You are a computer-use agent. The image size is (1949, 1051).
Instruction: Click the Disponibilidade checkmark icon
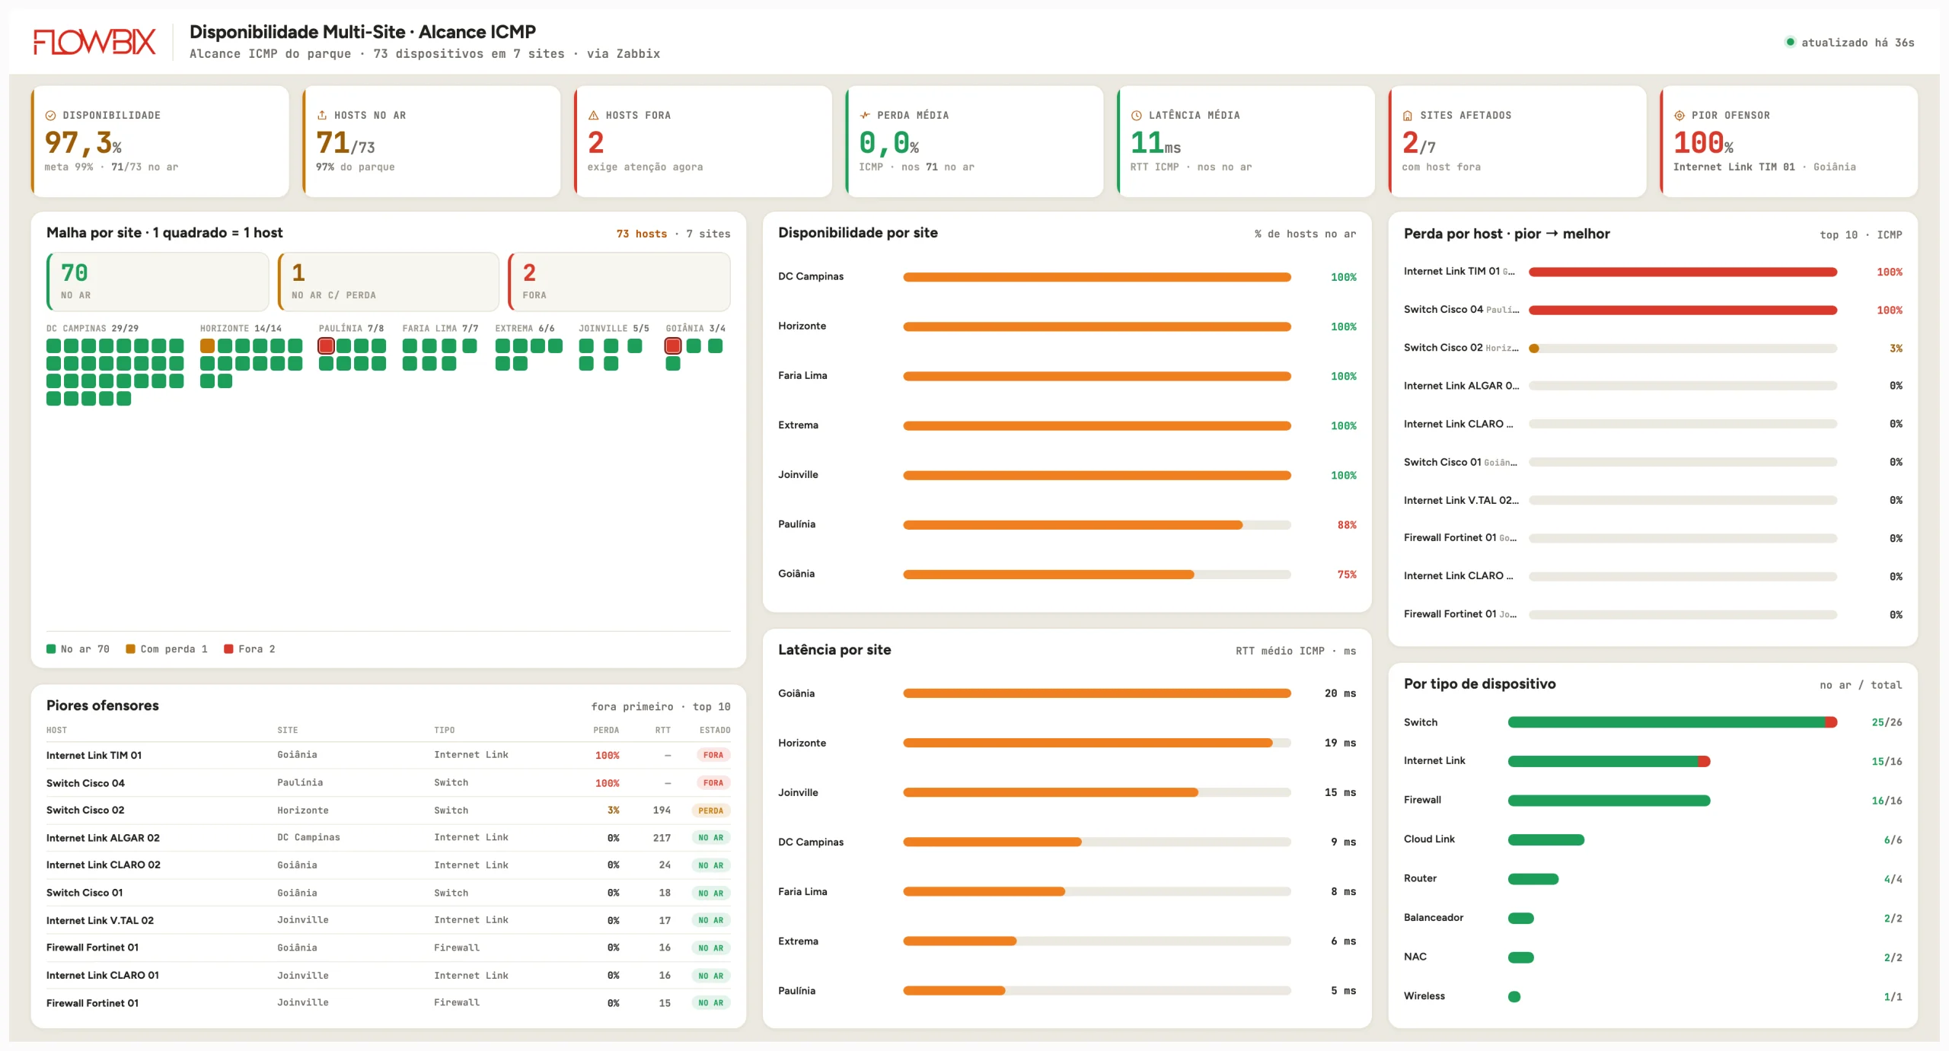tap(50, 116)
